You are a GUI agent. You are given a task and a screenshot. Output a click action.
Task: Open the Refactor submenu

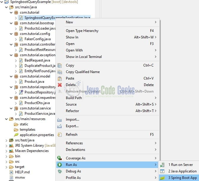coord(108,111)
